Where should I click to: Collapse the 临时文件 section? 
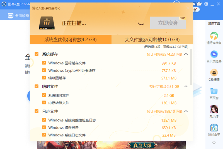[x=186, y=87]
